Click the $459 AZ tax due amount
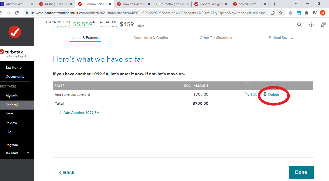 [x=127, y=24]
